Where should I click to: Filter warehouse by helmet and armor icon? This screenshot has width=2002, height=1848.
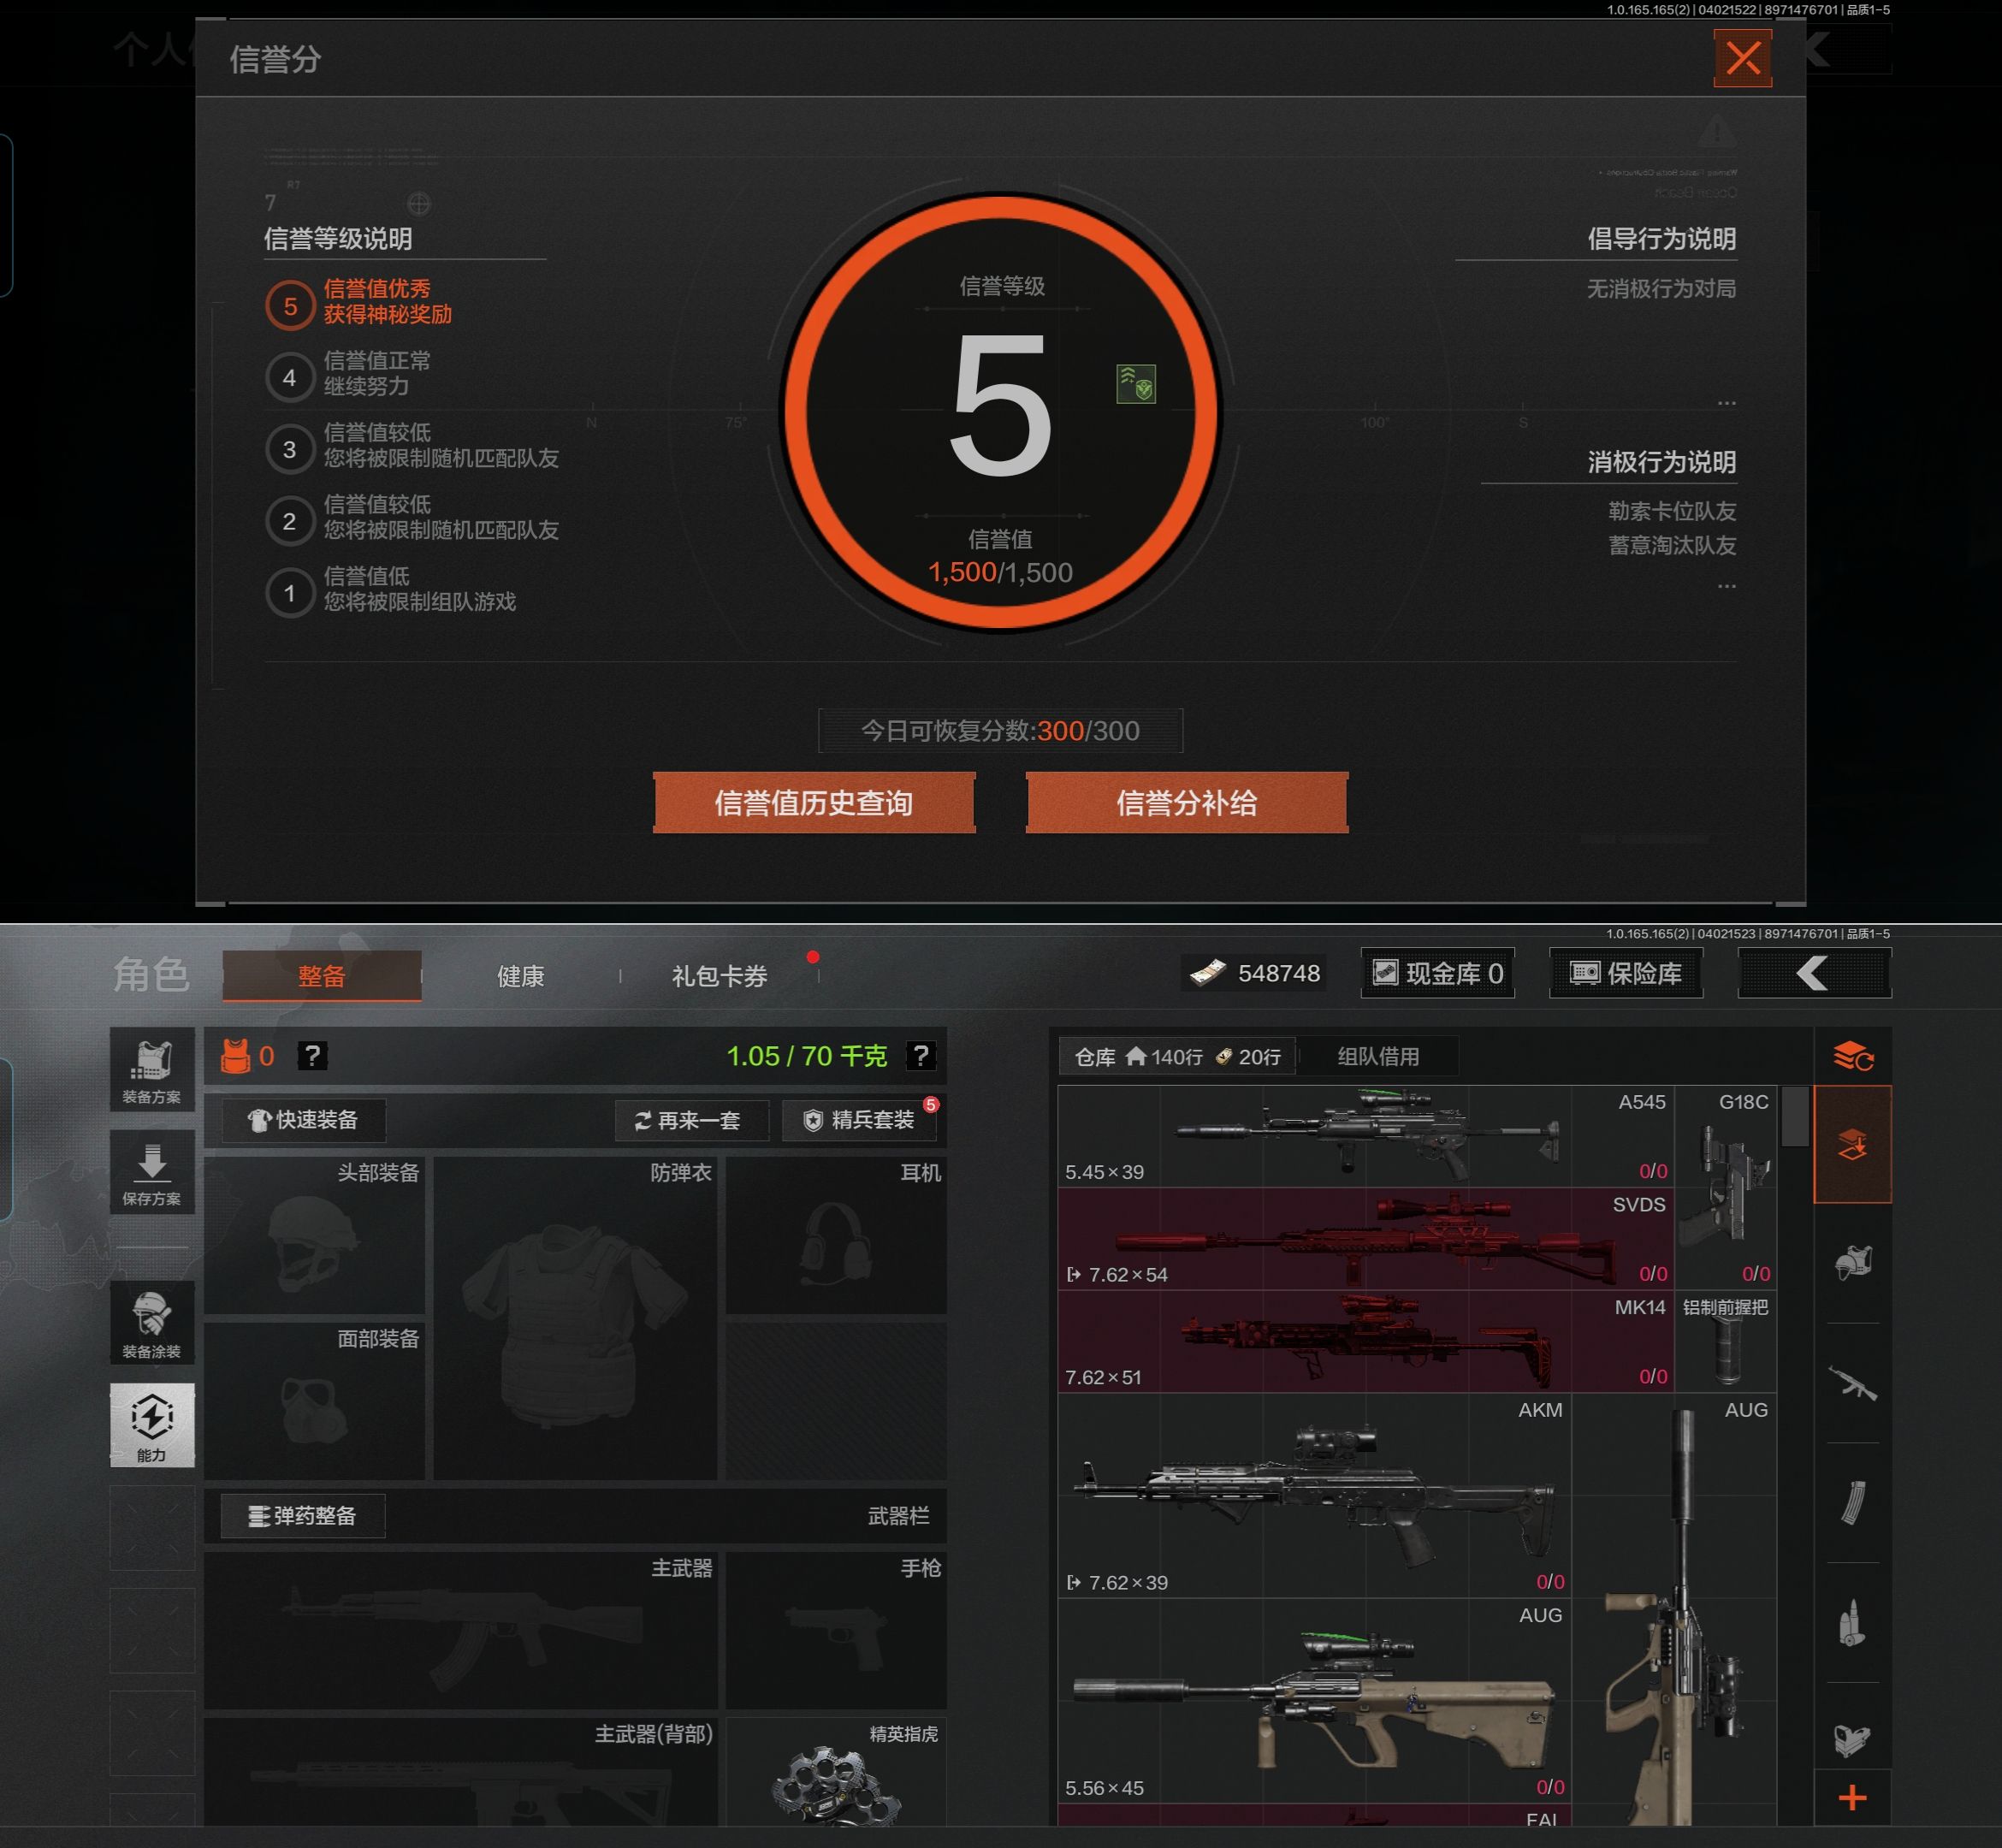click(1852, 1263)
